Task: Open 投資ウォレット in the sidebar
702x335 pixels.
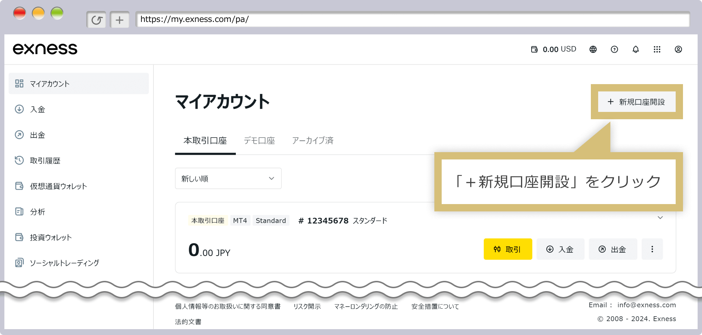Action: click(79, 237)
